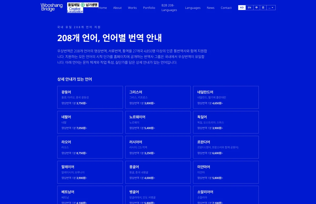Open the 네팔어 language card
This screenshot has height=204, width=316.
(x=90, y=122)
